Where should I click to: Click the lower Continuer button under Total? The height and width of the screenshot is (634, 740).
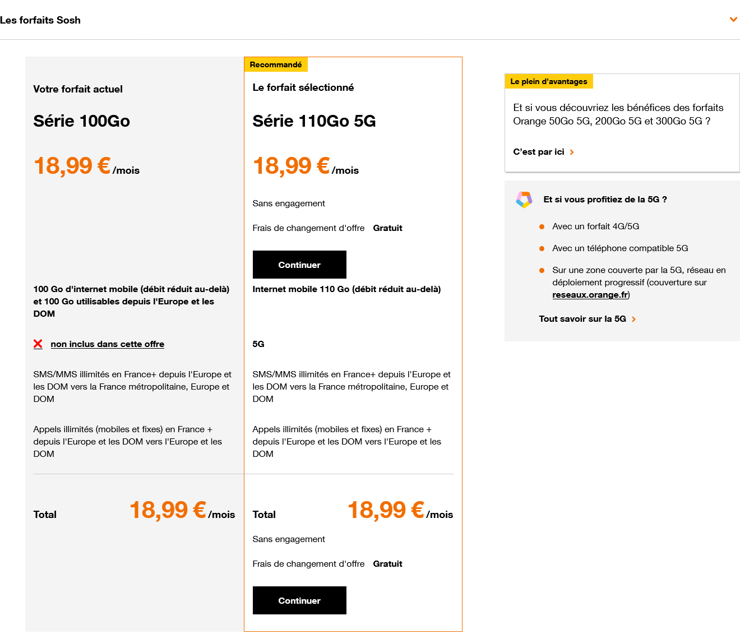click(x=299, y=600)
